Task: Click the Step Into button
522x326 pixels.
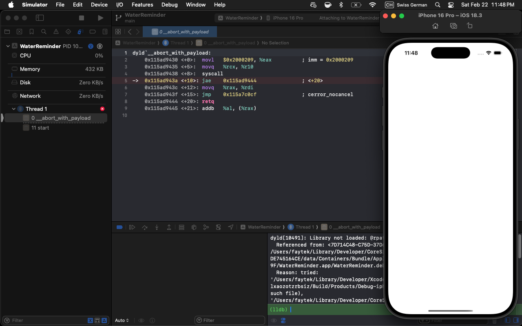Action: [157, 227]
